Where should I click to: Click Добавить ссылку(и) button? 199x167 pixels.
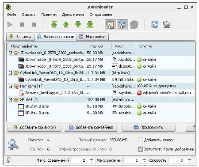[x=34, y=127]
